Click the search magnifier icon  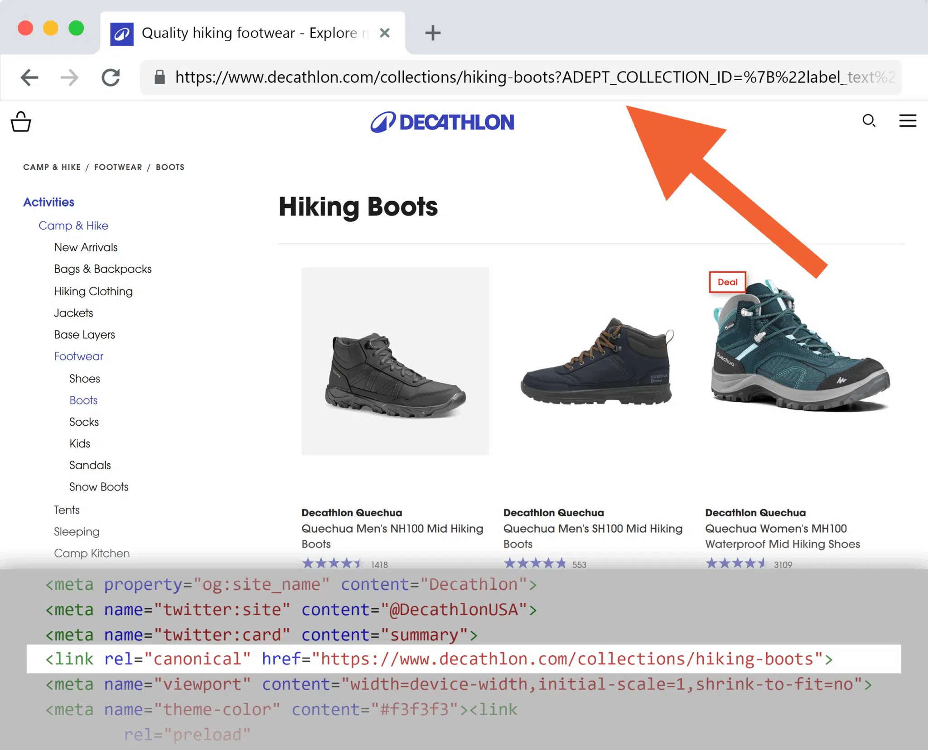tap(869, 120)
